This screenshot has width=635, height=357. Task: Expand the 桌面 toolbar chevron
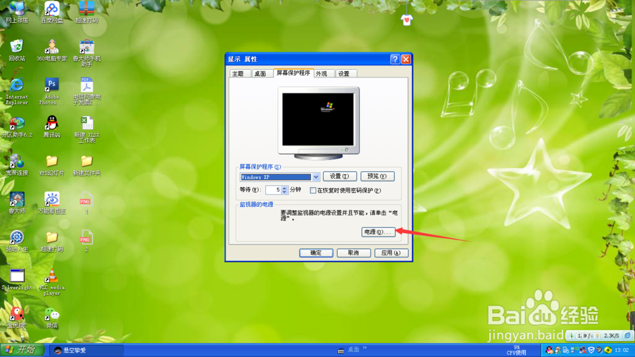pyautogui.click(x=365, y=347)
